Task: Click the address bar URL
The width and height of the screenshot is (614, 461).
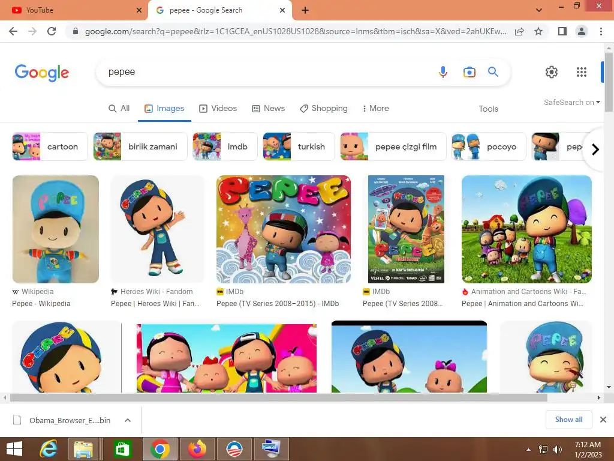Action: click(296, 31)
